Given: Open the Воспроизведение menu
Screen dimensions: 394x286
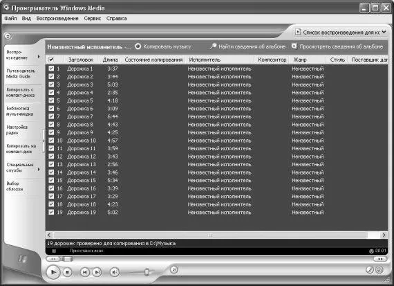Looking at the screenshot, I should 57,19.
